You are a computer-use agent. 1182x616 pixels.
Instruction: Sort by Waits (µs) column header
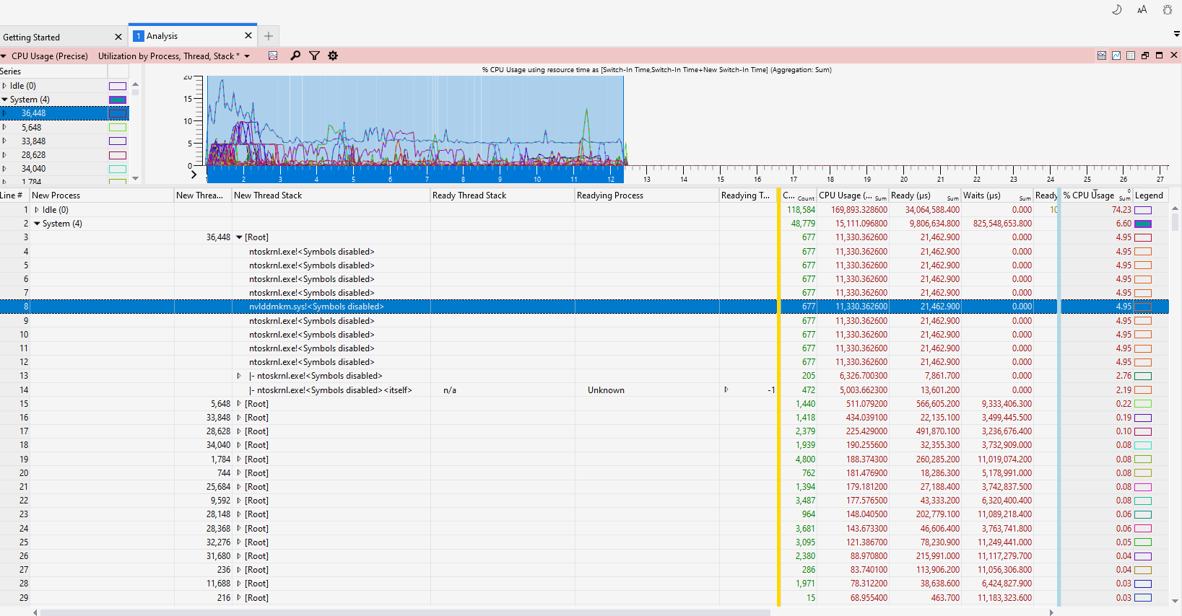pos(997,195)
